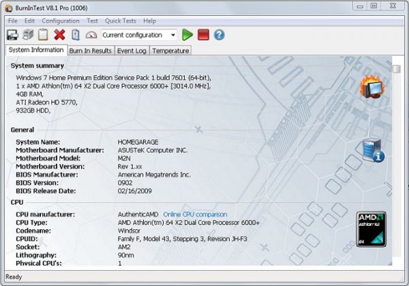This screenshot has height=286, width=409.
Task: Click the vertical scrollbar thumb
Action: [397, 69]
